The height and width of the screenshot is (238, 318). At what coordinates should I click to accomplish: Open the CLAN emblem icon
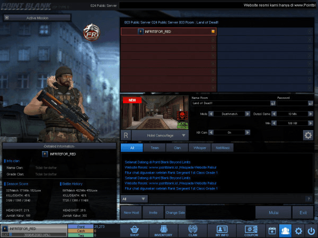[x=193, y=231]
